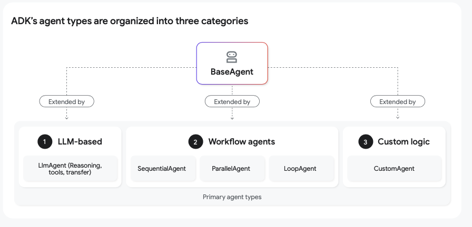Screen dimensions: 472x227
Task: Select the BaseAgent box
Action: click(232, 64)
